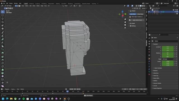Switch orthographic perspective grid icon
Image resolution: width=179 pixels, height=101 pixels.
click(x=125, y=28)
